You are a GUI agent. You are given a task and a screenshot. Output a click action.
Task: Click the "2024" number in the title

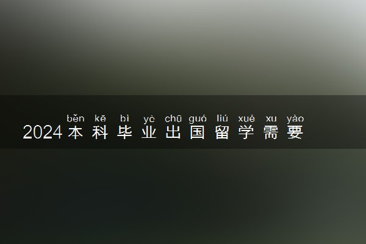[x=43, y=132]
